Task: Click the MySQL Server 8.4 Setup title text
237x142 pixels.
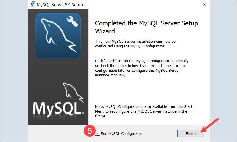Action: tap(60, 5)
